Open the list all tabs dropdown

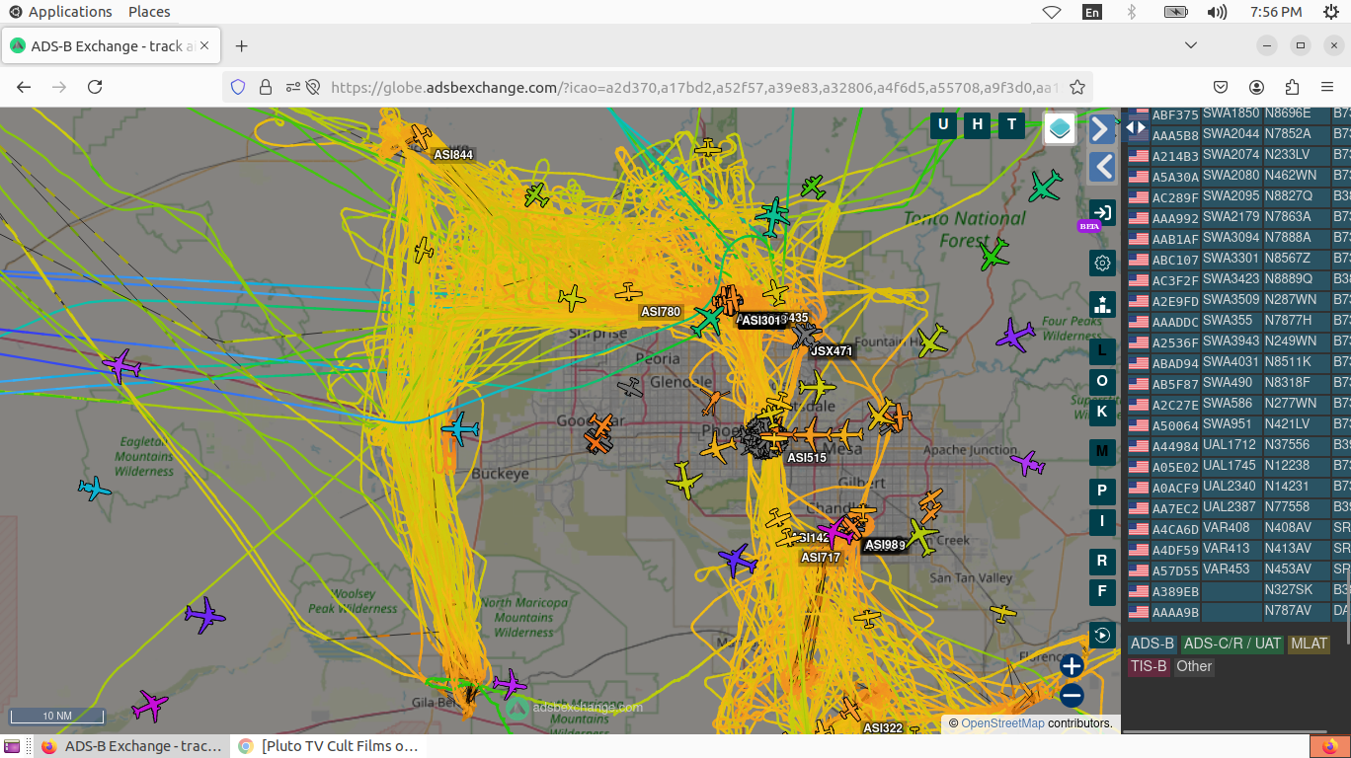[1191, 45]
